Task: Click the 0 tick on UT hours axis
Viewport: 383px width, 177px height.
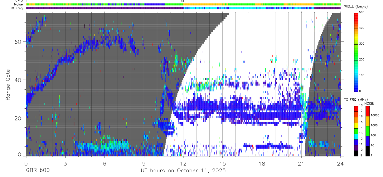Action: (26, 163)
